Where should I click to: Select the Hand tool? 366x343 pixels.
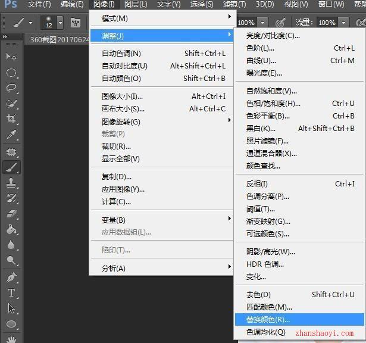[x=11, y=339]
